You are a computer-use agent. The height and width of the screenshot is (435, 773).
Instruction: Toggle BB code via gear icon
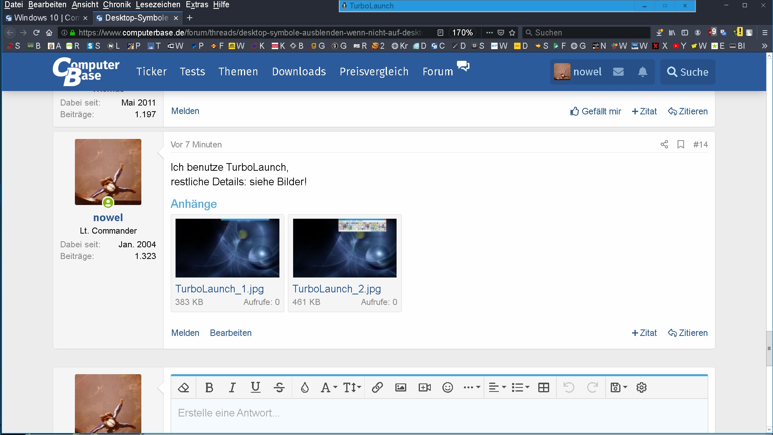point(641,387)
